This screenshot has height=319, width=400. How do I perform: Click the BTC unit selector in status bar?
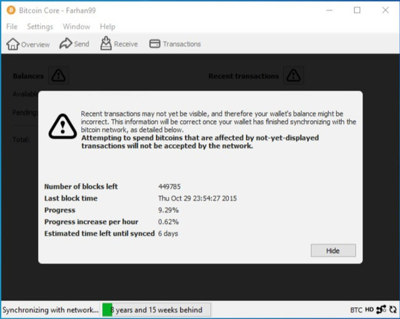[x=356, y=310]
